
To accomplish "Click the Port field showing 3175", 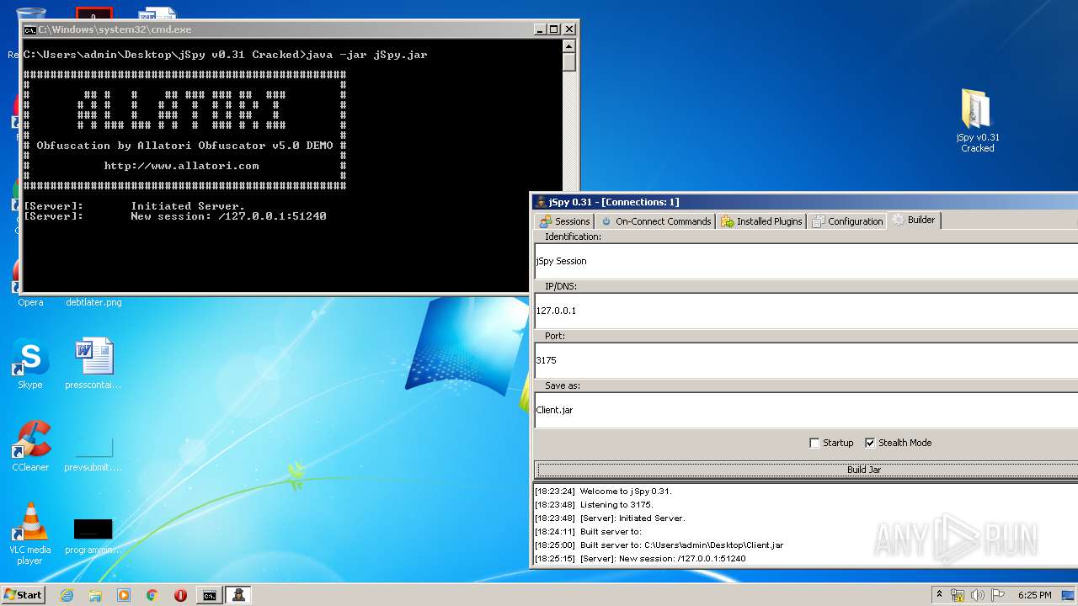I will coord(807,360).
